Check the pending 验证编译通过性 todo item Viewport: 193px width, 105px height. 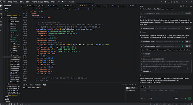tap(141, 71)
